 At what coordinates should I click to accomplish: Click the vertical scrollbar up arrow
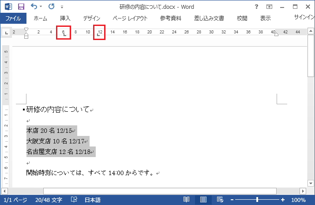click(x=311, y=31)
